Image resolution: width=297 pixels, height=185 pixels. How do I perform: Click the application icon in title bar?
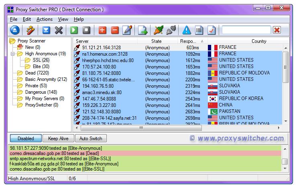[10, 10]
